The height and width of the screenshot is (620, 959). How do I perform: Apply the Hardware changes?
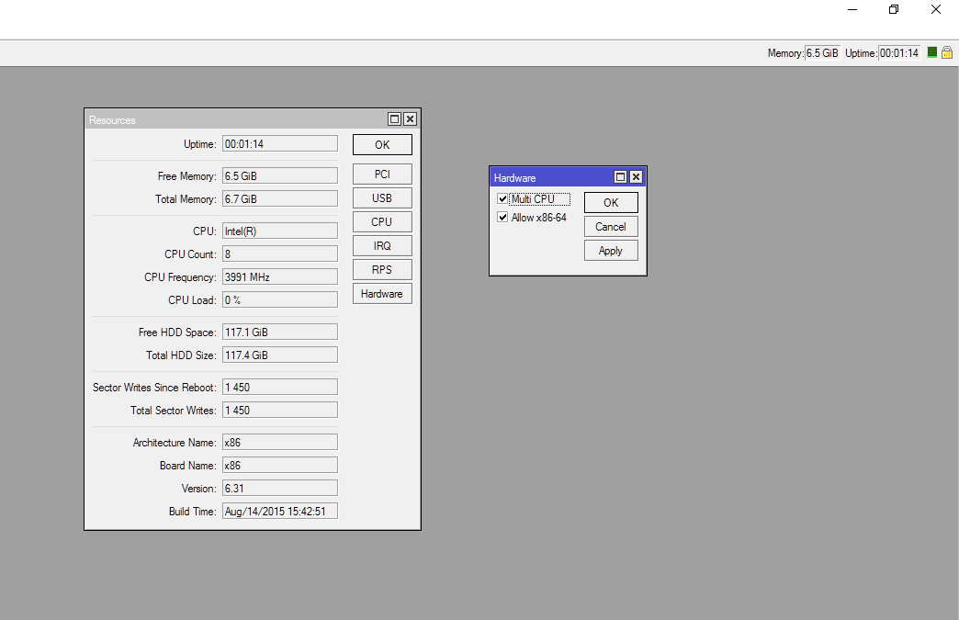pos(610,250)
